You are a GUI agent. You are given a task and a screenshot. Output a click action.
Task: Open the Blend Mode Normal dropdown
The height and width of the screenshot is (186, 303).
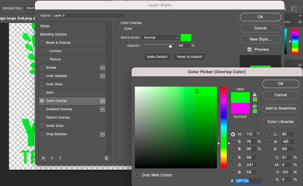pos(160,38)
